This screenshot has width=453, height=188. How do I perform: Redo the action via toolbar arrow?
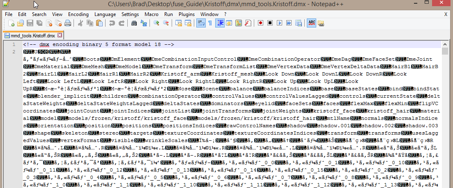coord(122,23)
